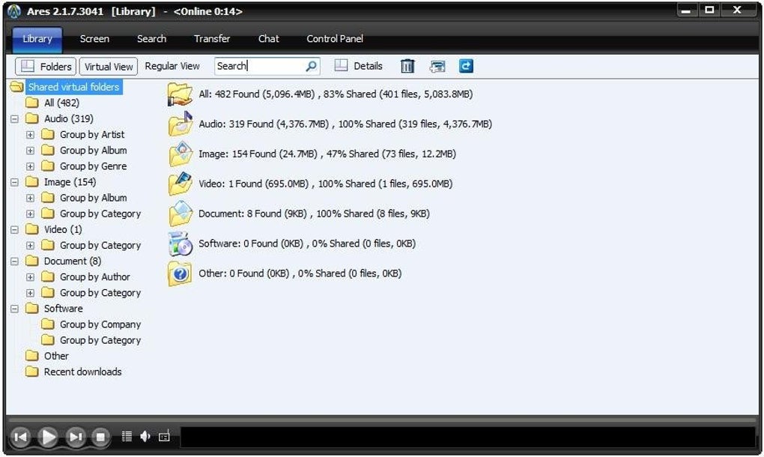Screen dimensions: 764x457
Task: Click the playlist icon in player bar
Action: pyautogui.click(x=127, y=436)
